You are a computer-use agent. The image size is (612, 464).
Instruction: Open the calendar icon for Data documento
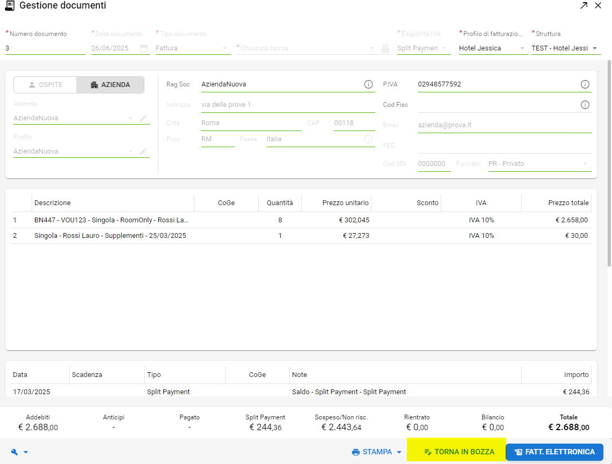click(144, 48)
